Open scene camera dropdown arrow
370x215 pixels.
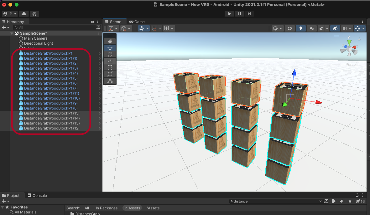[350, 28]
